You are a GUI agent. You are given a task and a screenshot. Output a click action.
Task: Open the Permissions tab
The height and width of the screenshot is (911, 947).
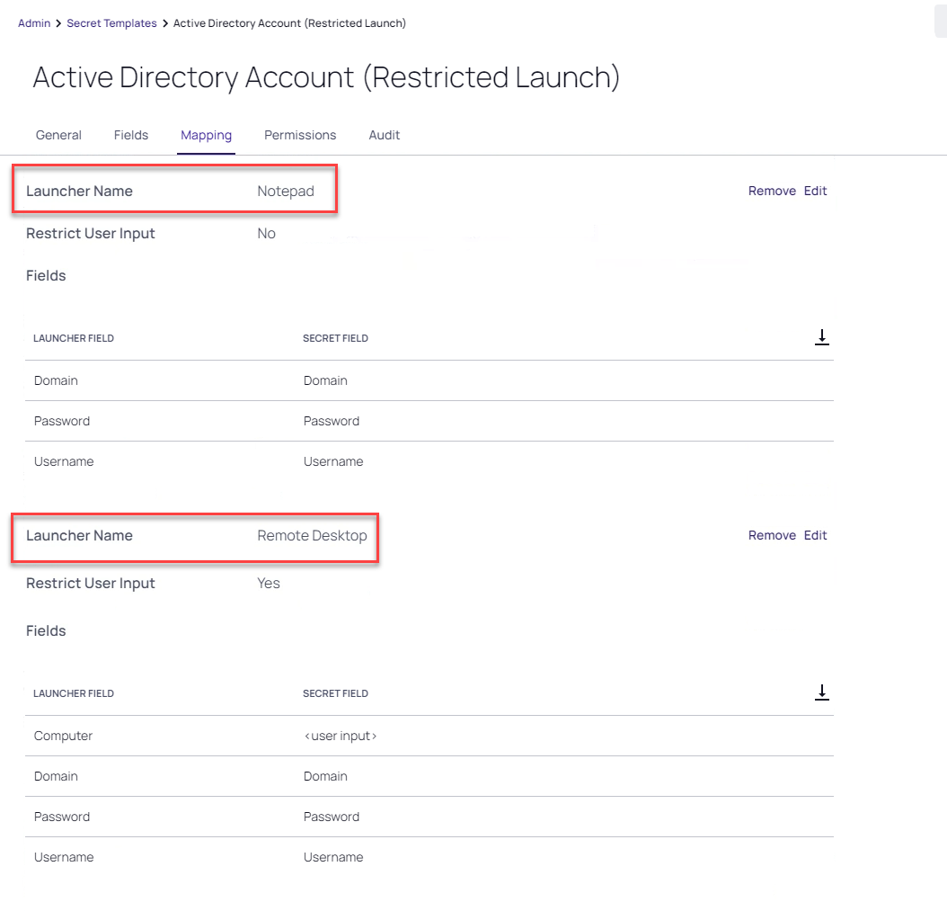pos(300,135)
